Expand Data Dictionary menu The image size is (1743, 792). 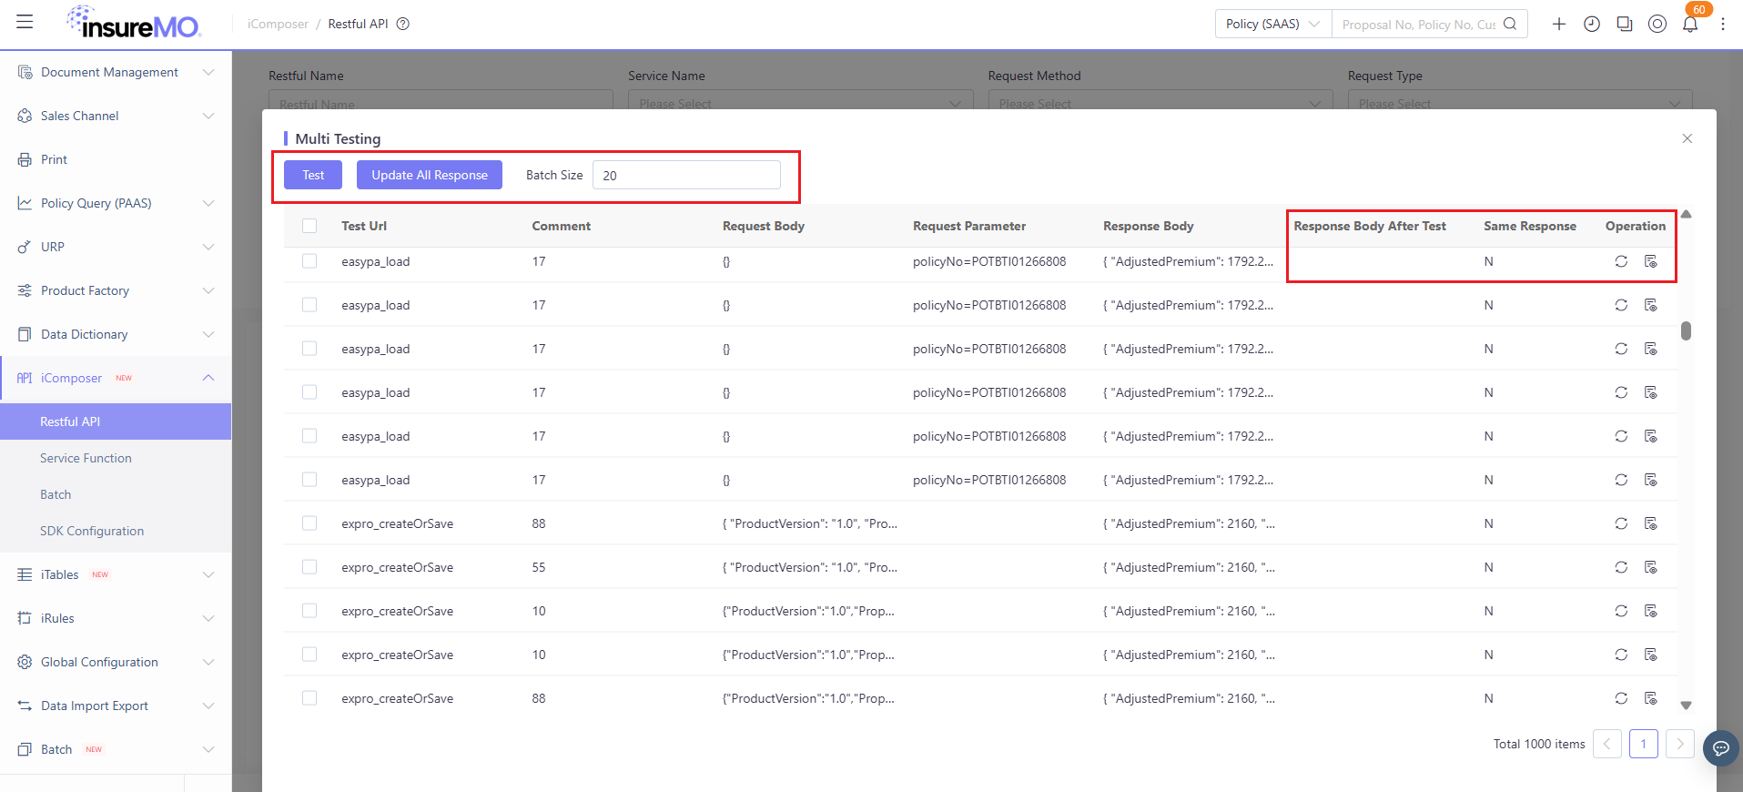point(116,334)
